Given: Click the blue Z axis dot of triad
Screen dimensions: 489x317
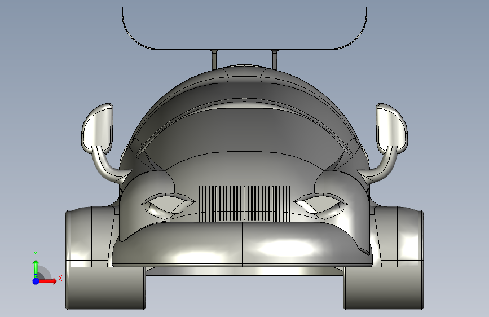Looking at the screenshot, I should 36,281.
